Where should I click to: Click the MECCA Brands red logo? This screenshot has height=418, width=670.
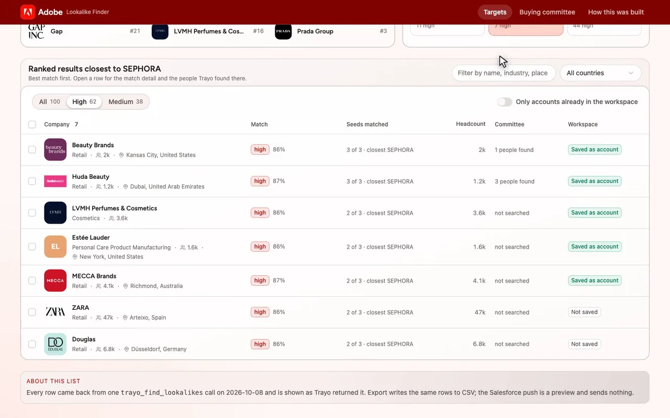55,281
